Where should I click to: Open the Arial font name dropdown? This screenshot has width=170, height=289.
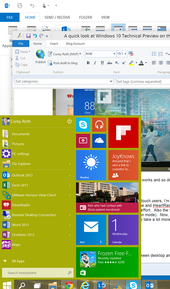[x=114, y=54]
